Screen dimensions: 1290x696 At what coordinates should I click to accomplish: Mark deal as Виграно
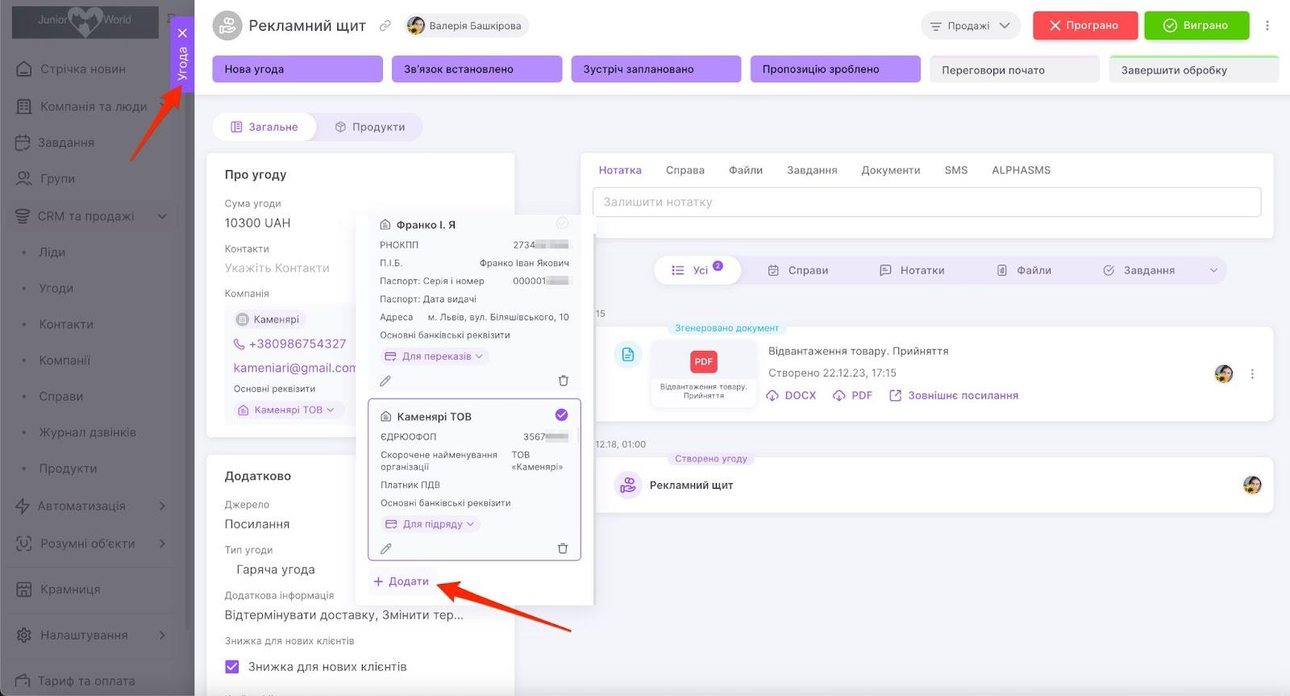(x=1196, y=26)
